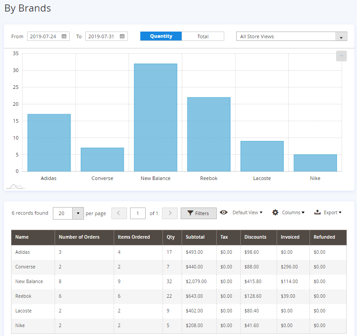
Task: Click the eye icon beside Default View
Action: [x=224, y=212]
